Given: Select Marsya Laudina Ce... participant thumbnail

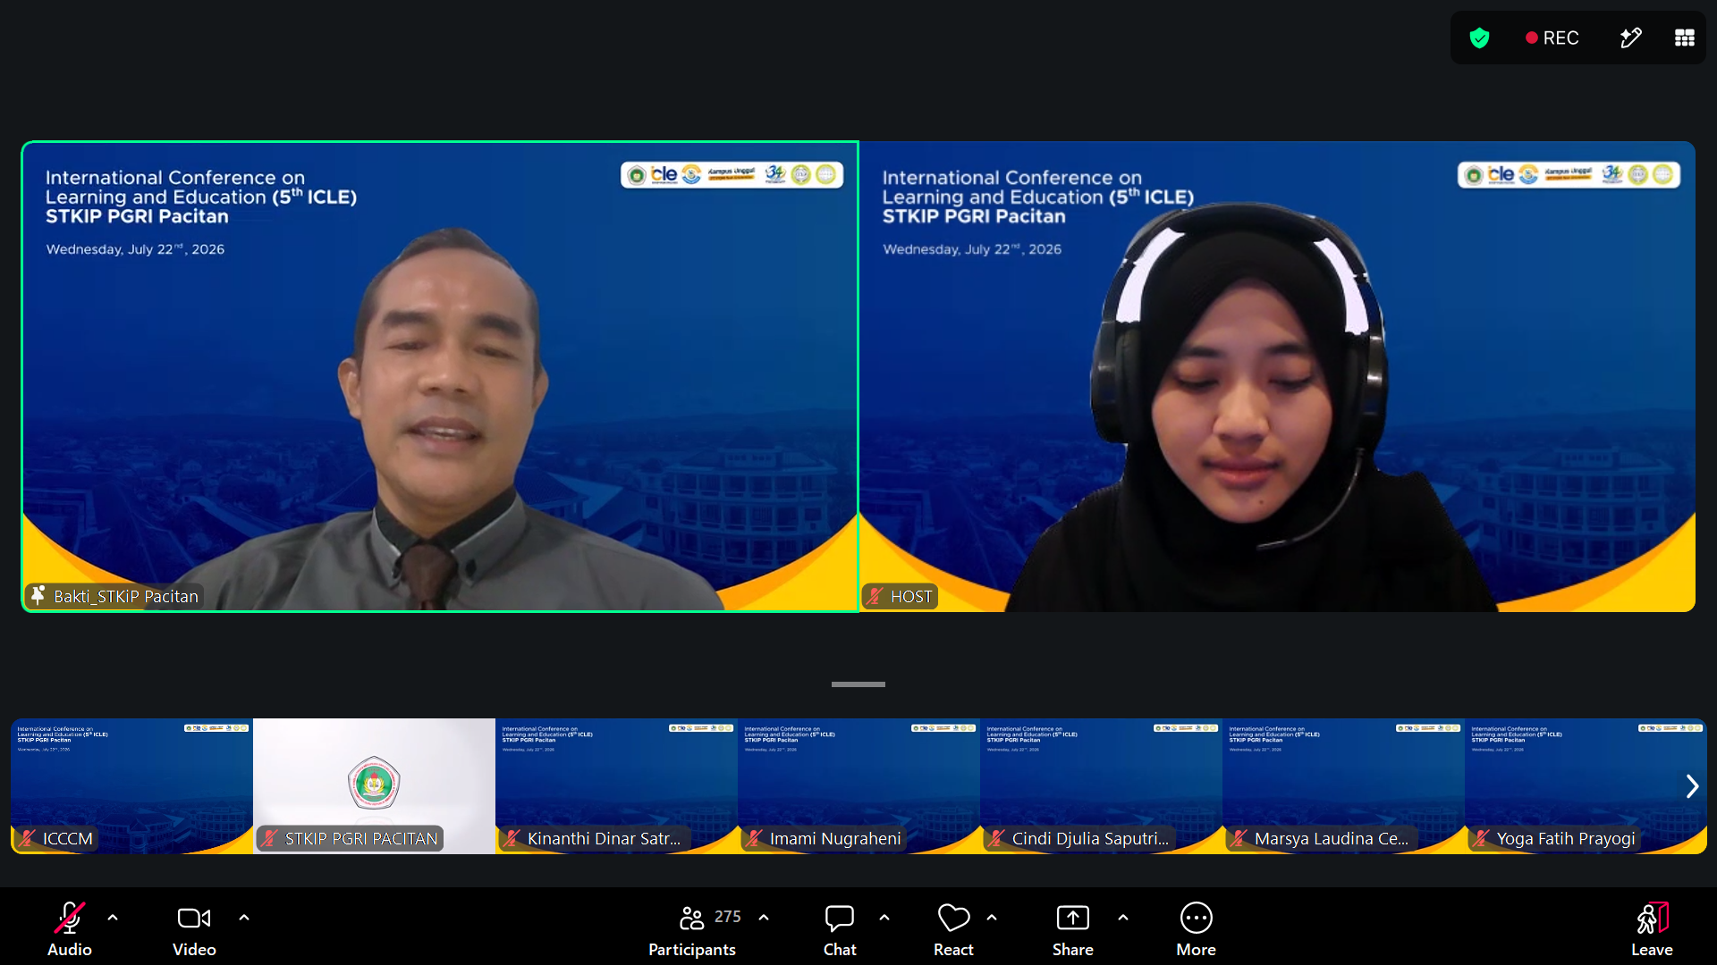Looking at the screenshot, I should (1343, 786).
